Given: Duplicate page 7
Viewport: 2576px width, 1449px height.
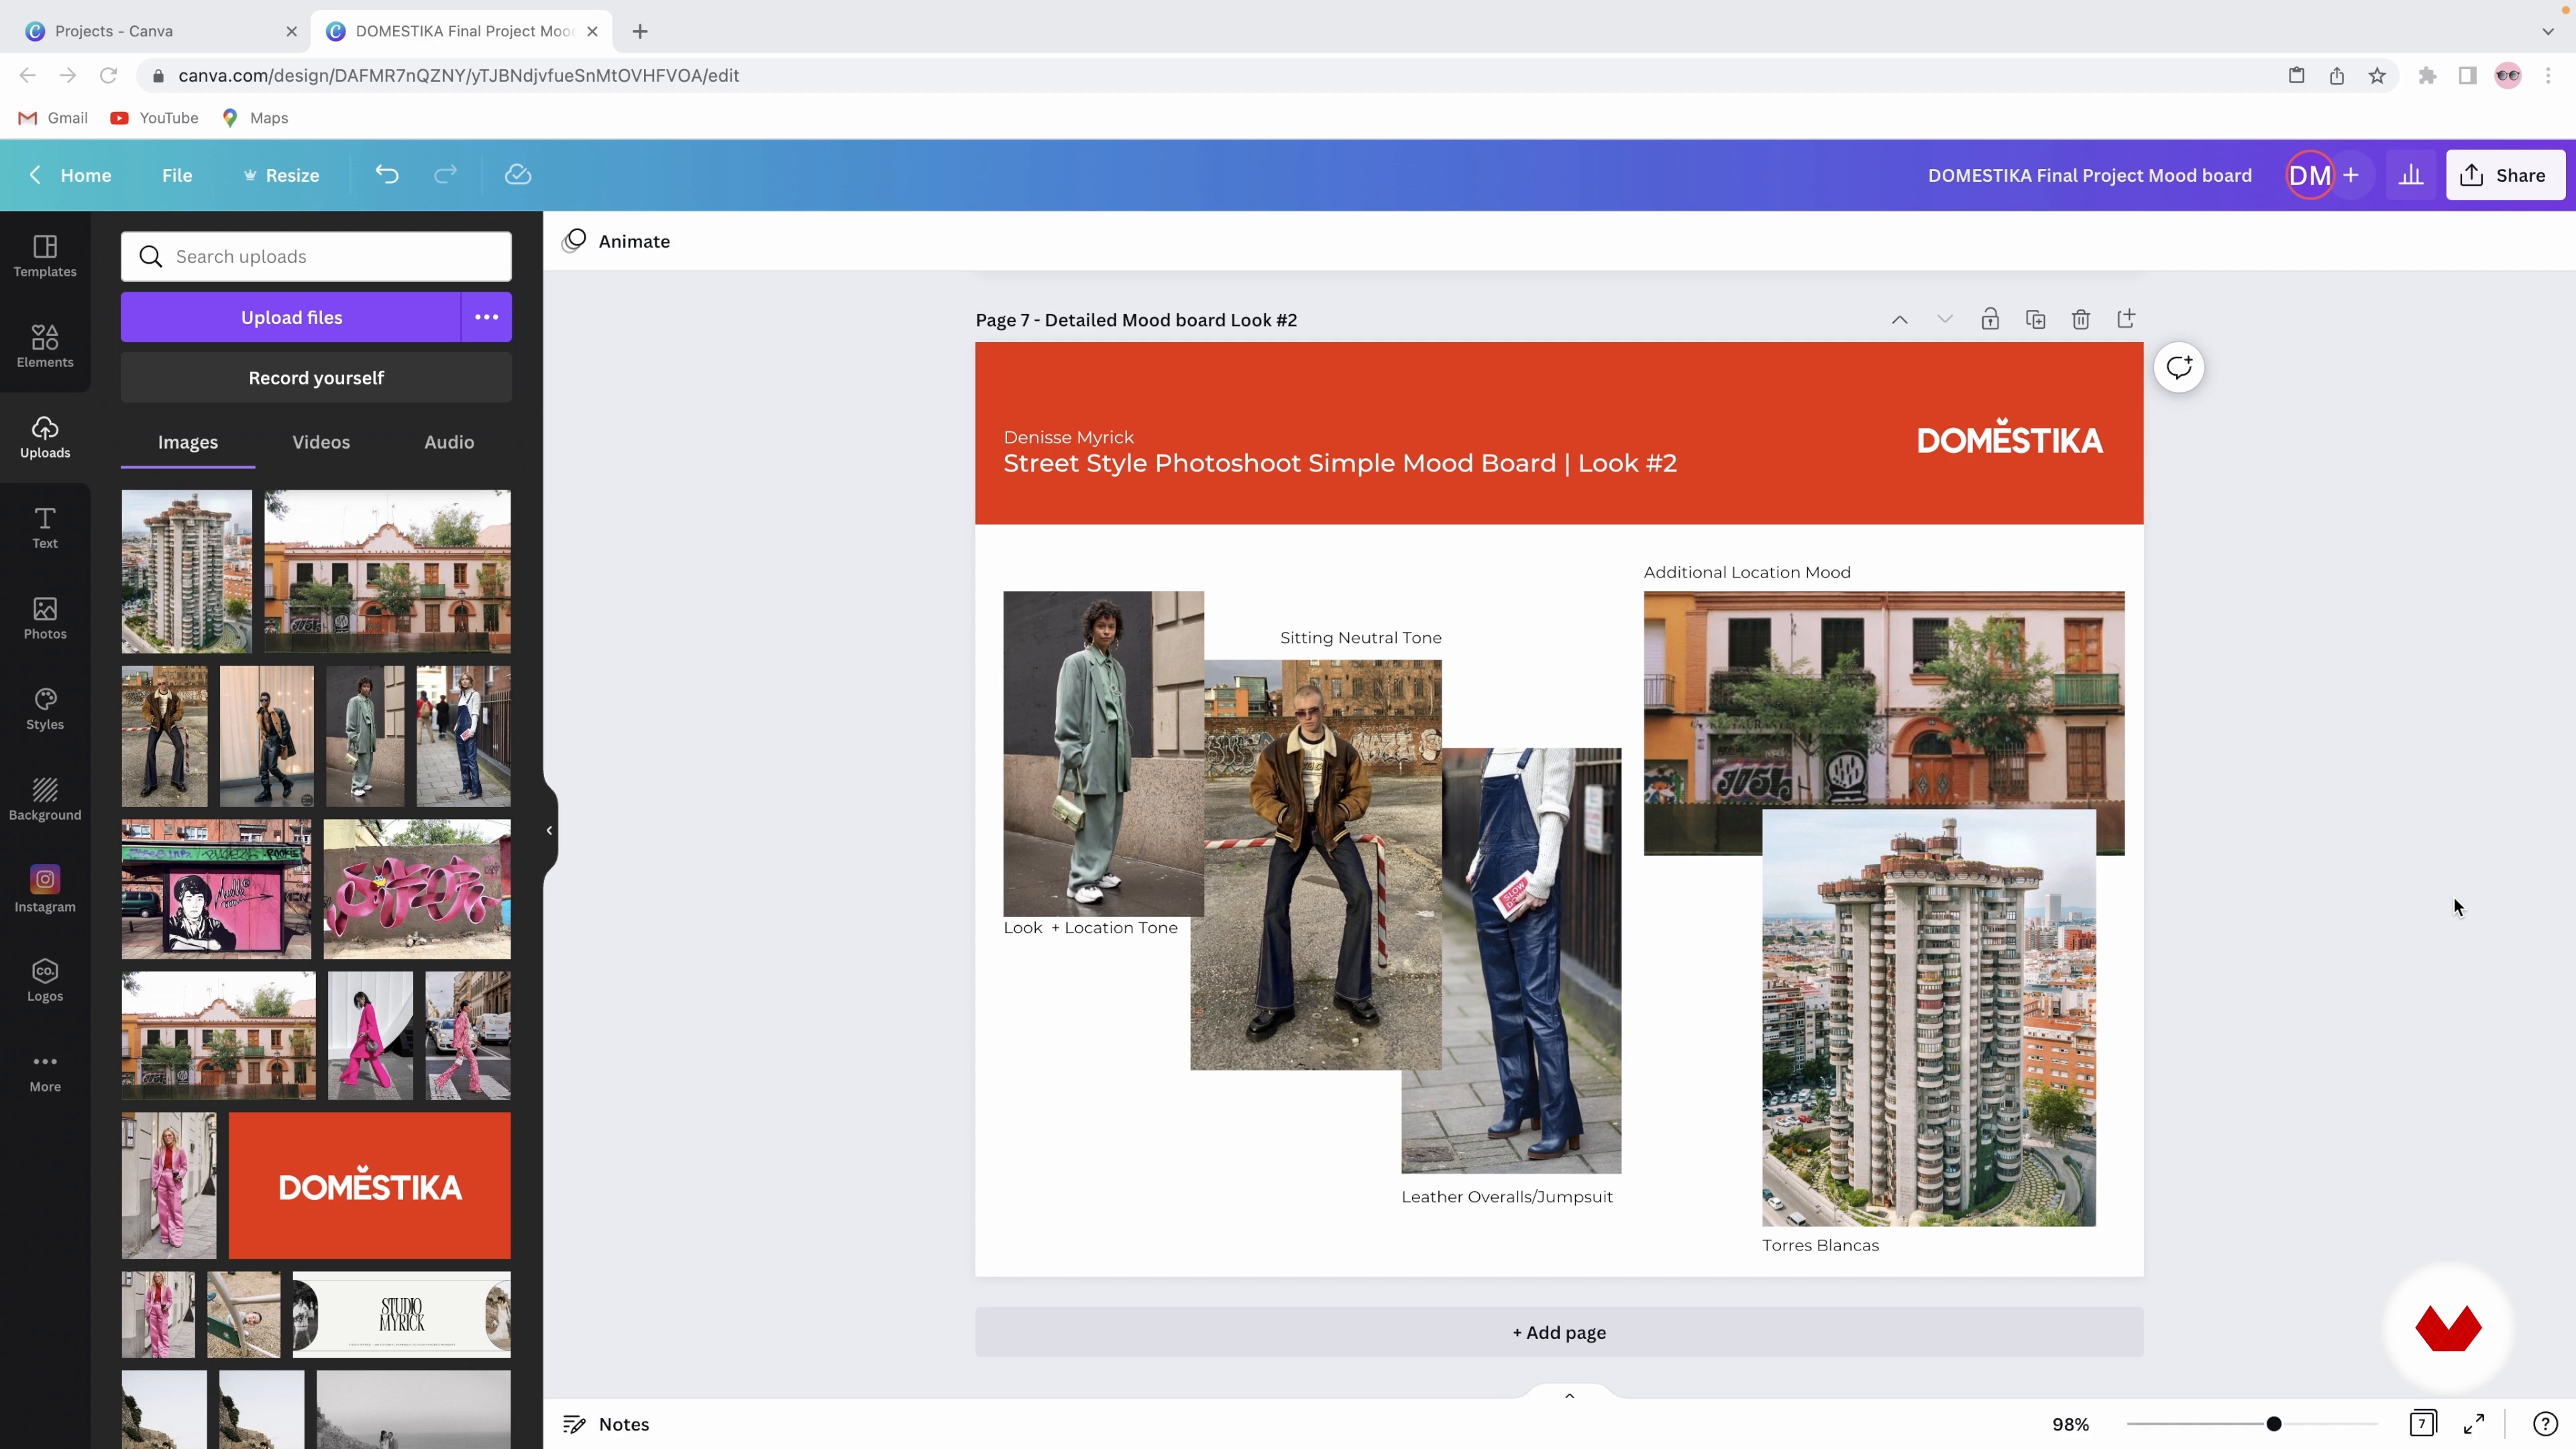Looking at the screenshot, I should click(x=2035, y=319).
